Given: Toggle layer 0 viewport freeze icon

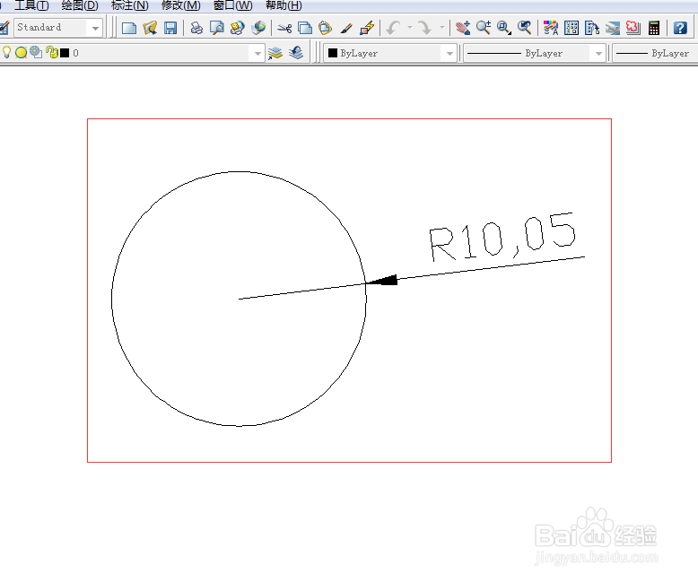Looking at the screenshot, I should (36, 53).
